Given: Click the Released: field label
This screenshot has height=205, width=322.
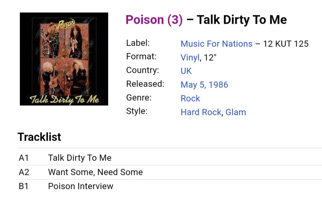Looking at the screenshot, I should (145, 84).
